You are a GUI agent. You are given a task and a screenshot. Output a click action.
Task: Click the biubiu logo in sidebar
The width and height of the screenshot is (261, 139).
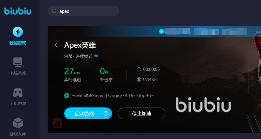pyautogui.click(x=18, y=11)
